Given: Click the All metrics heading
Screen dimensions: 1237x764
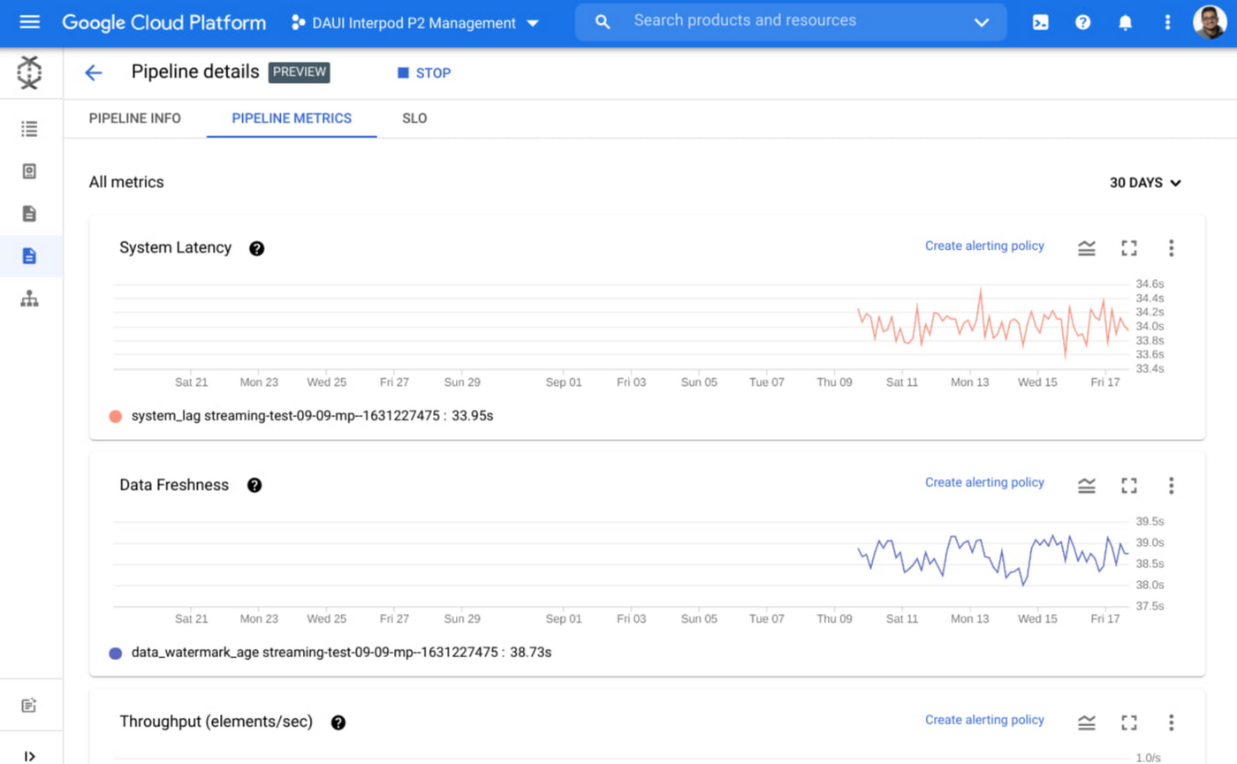Looking at the screenshot, I should [126, 183].
